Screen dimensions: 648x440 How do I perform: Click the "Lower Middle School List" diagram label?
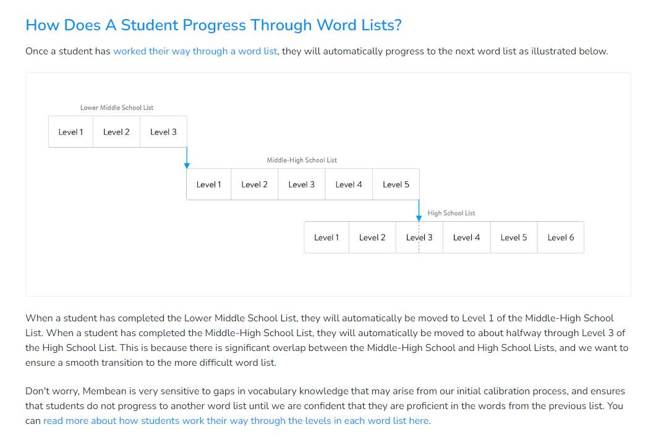[117, 108]
